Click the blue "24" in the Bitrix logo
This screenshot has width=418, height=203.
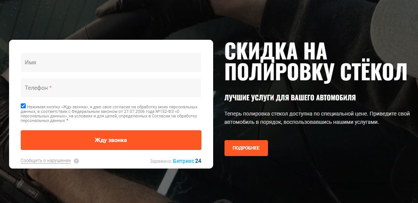point(198,161)
